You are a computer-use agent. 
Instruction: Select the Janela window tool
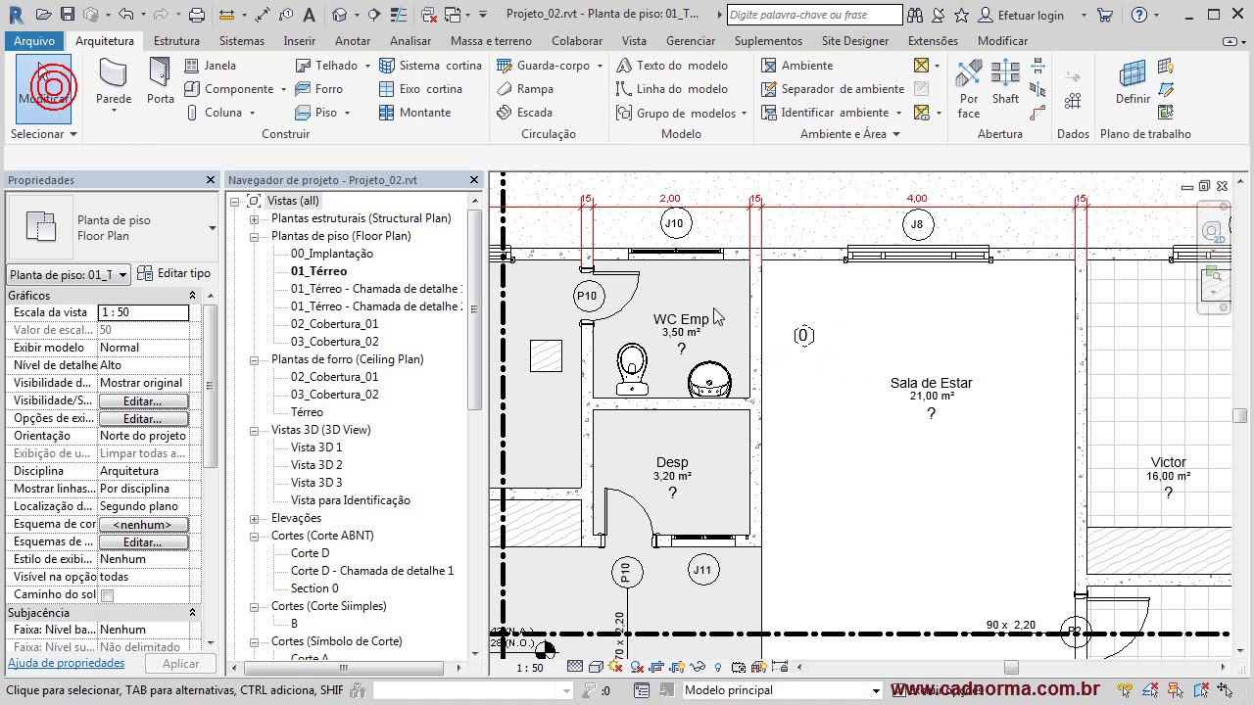pos(211,66)
